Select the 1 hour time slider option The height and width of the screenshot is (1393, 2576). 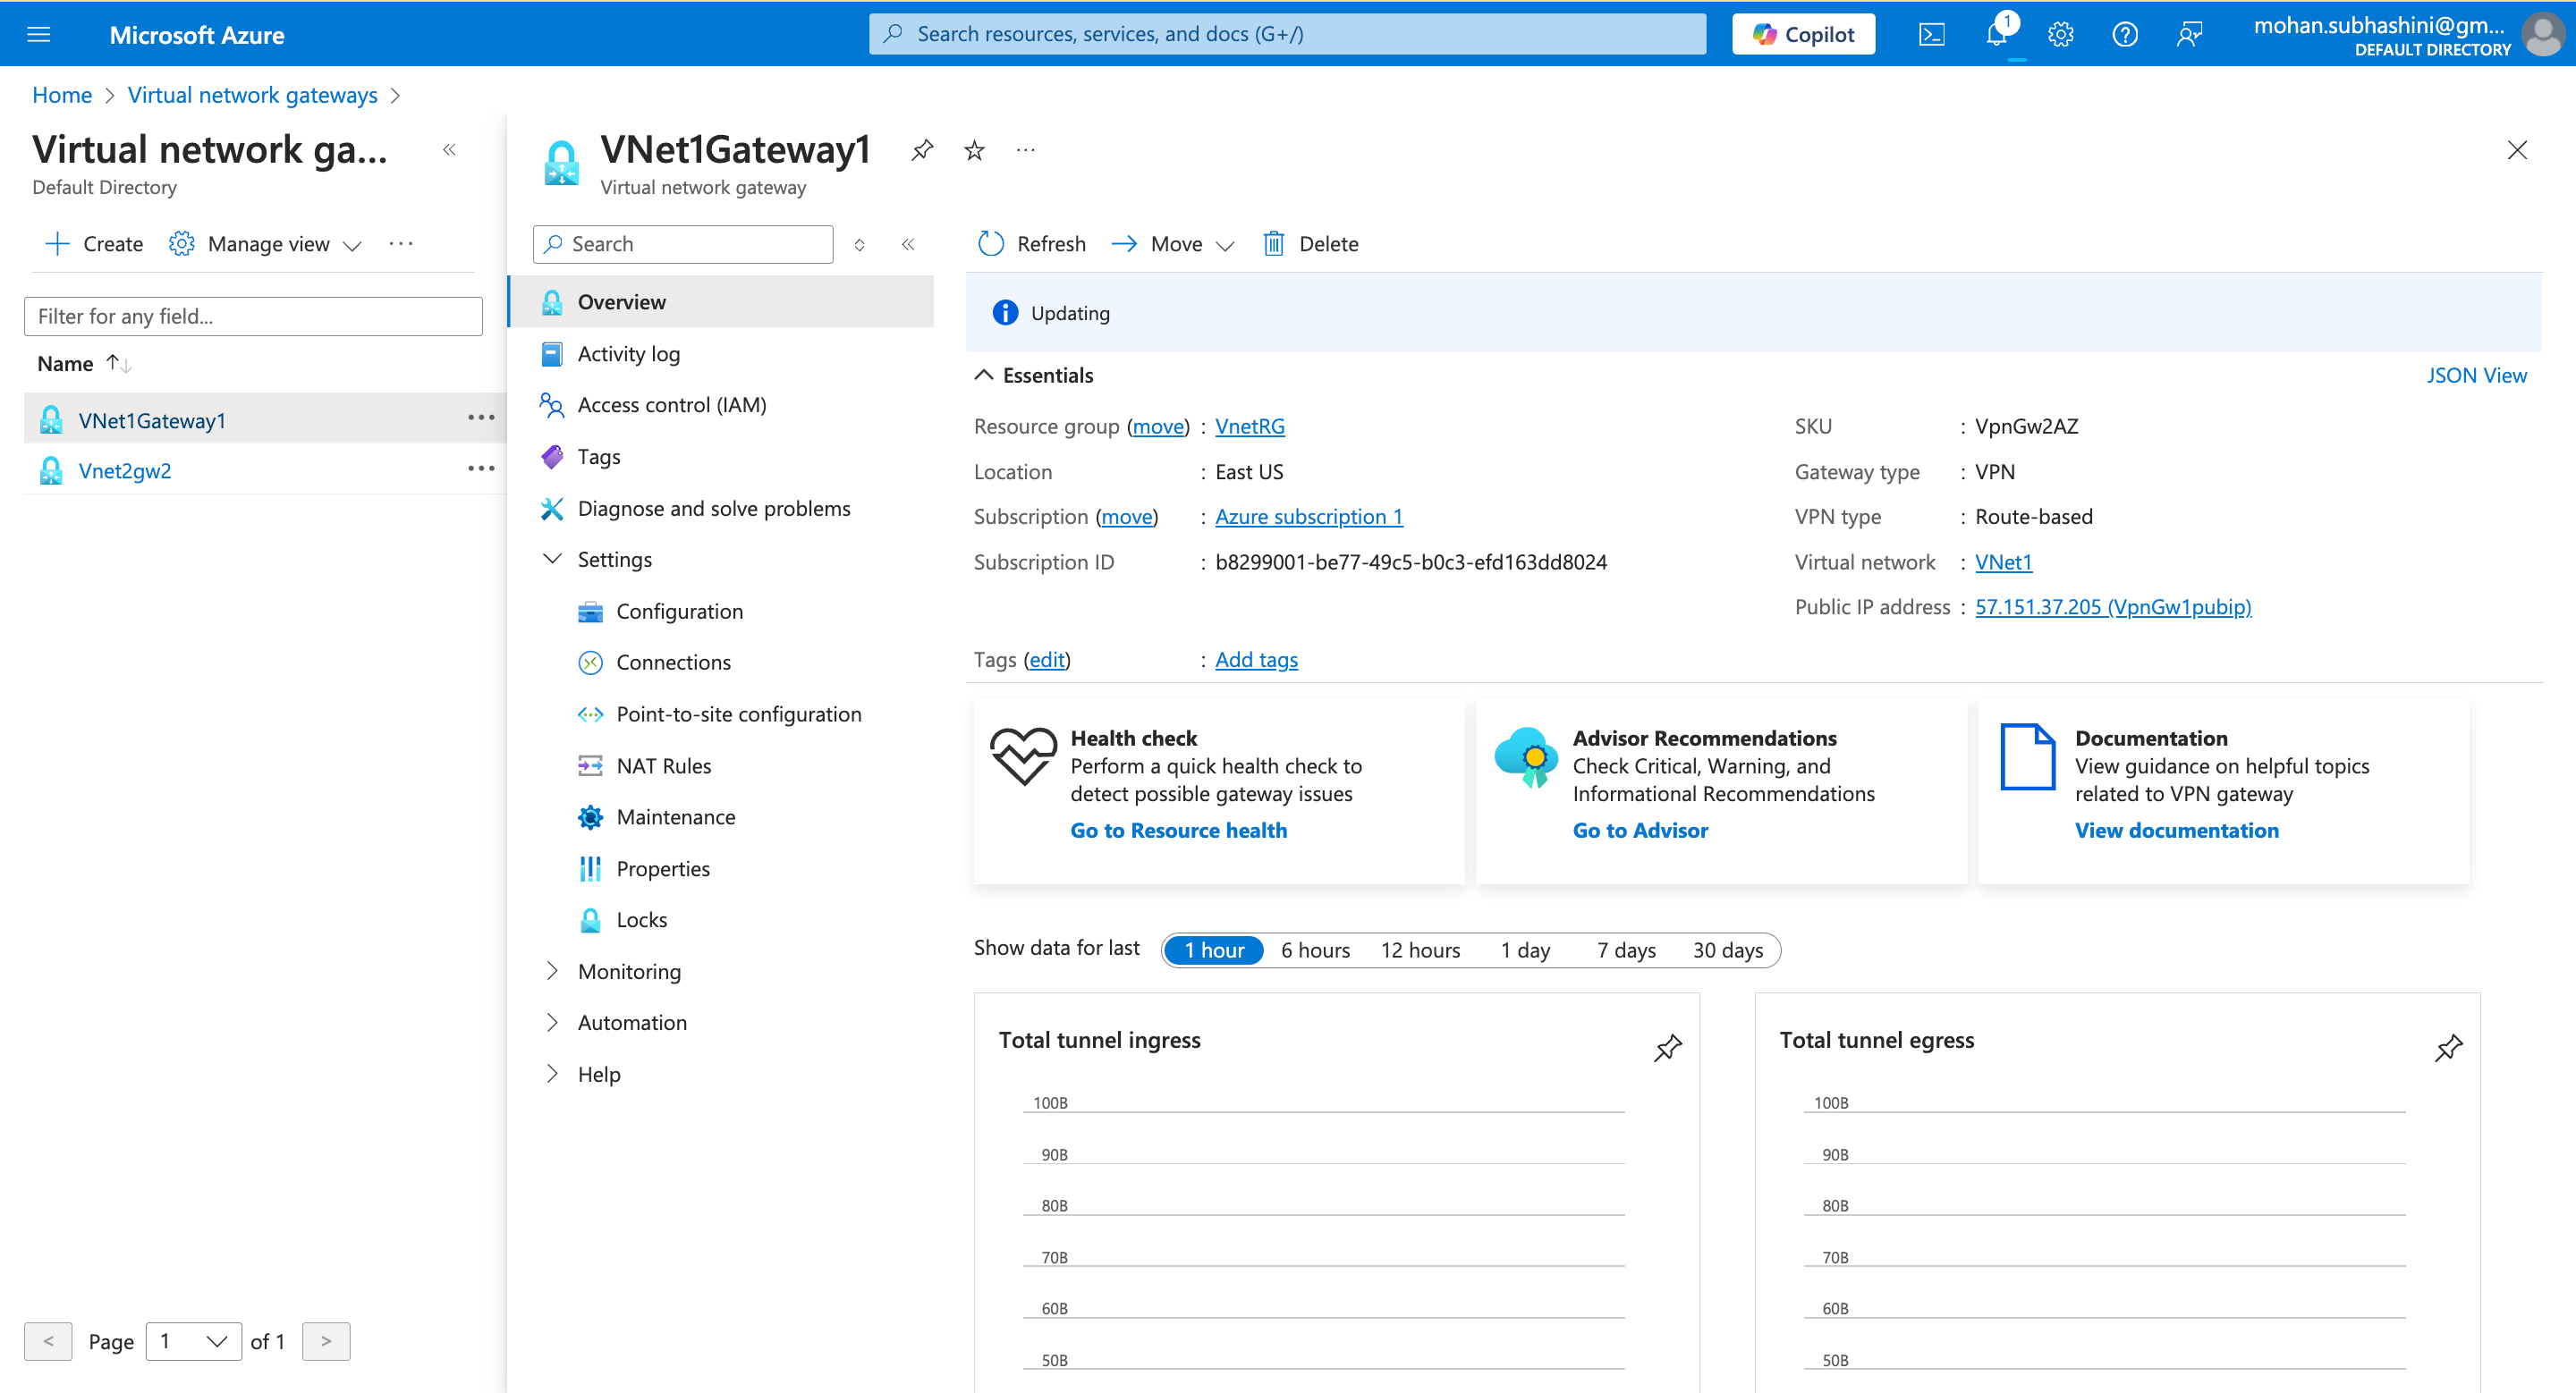coord(1213,950)
